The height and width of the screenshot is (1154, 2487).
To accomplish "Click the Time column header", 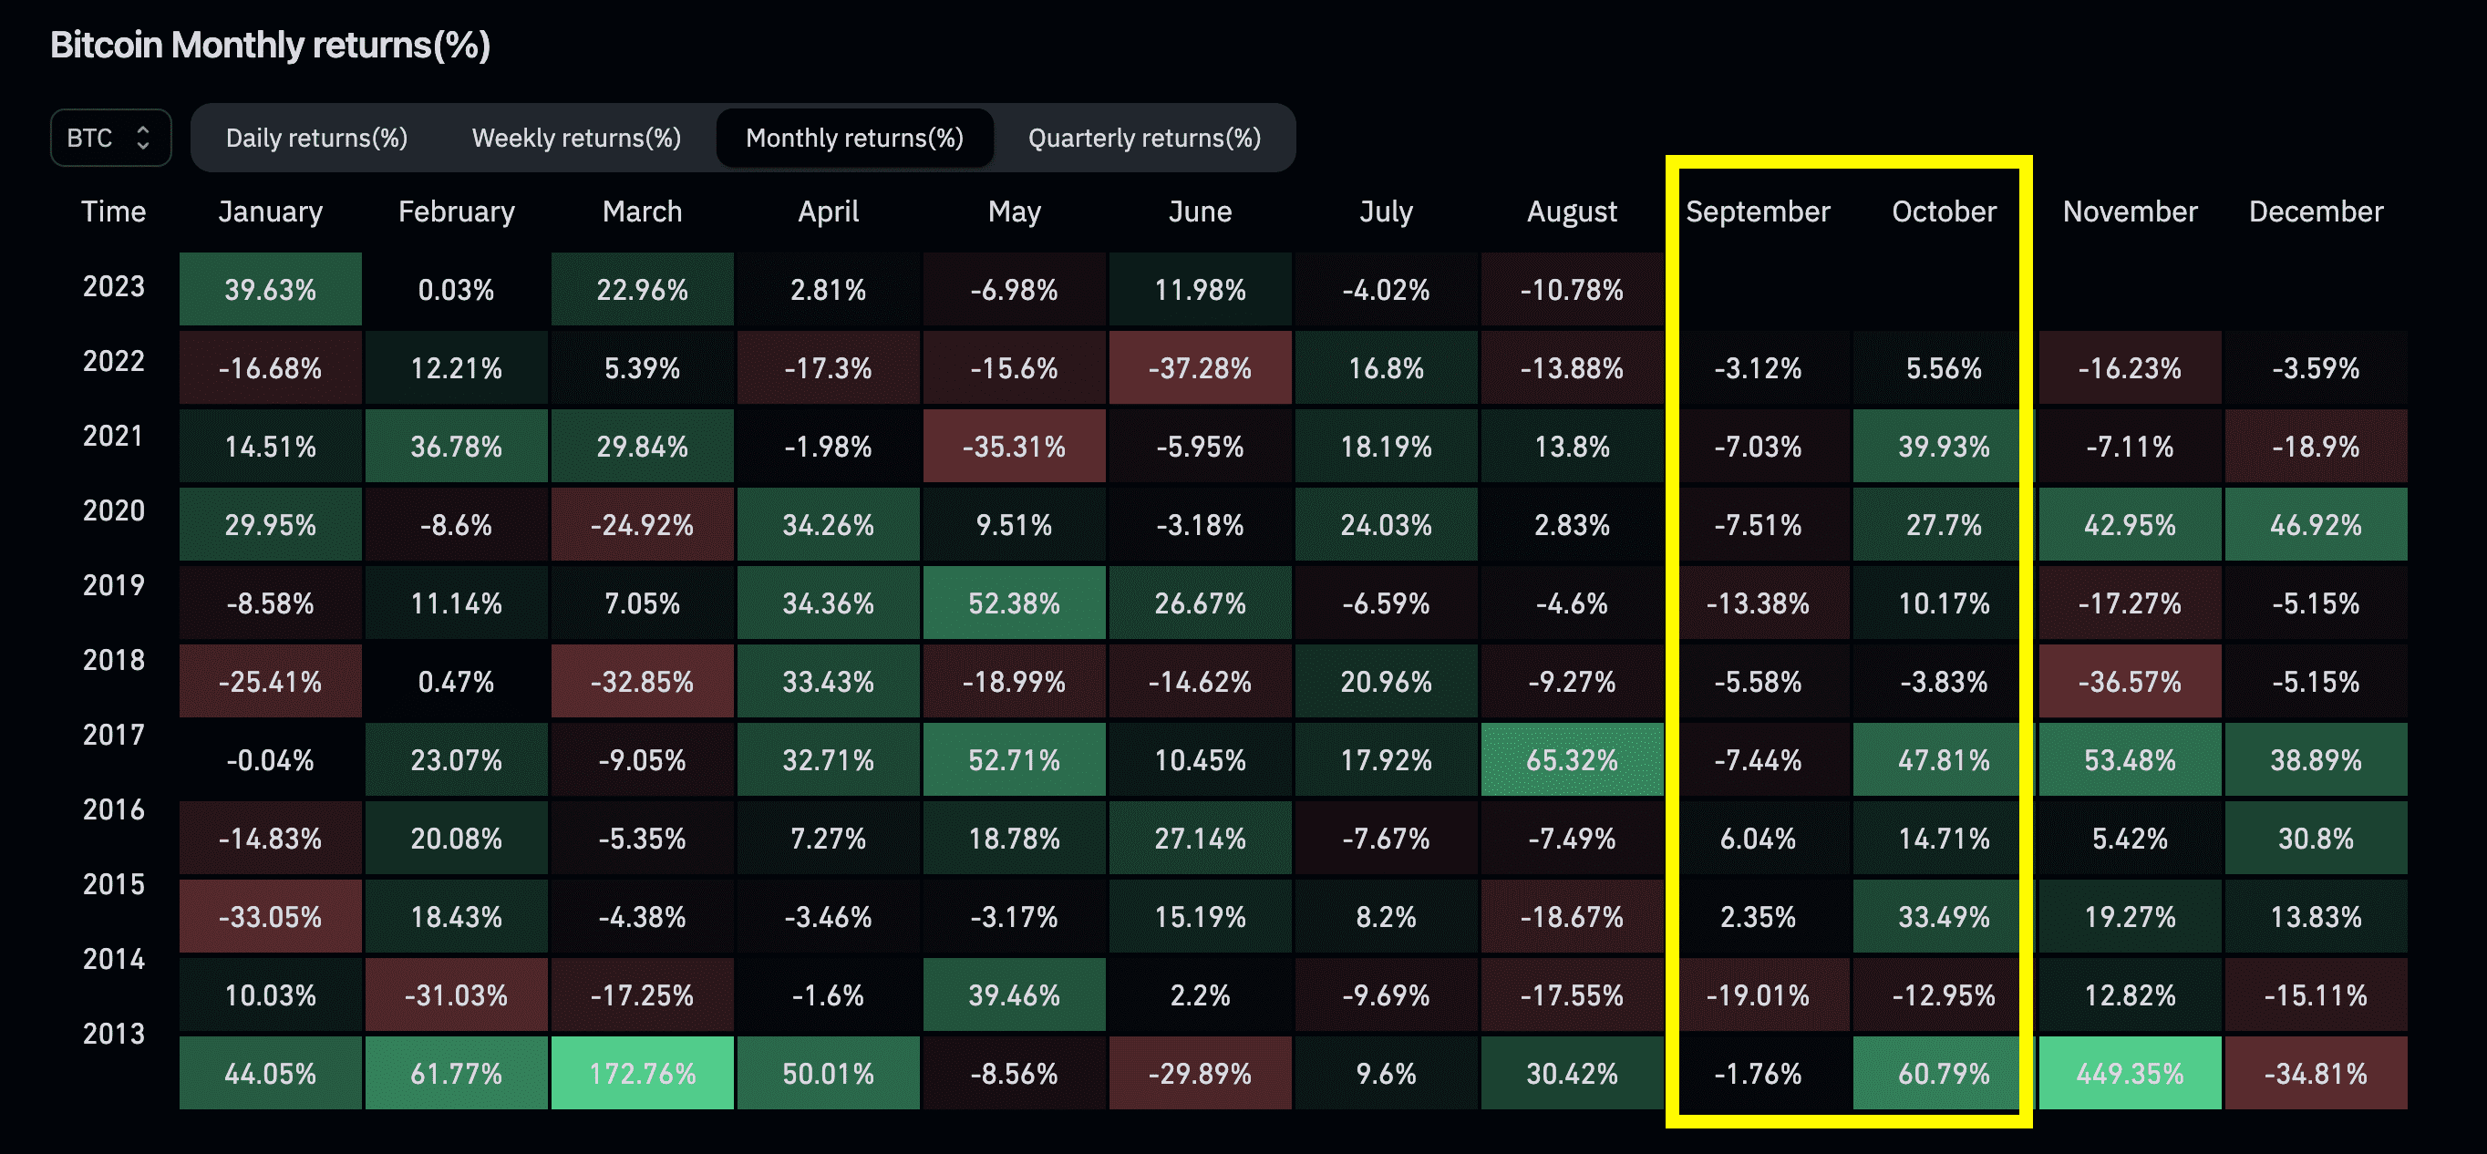I will pos(114,211).
